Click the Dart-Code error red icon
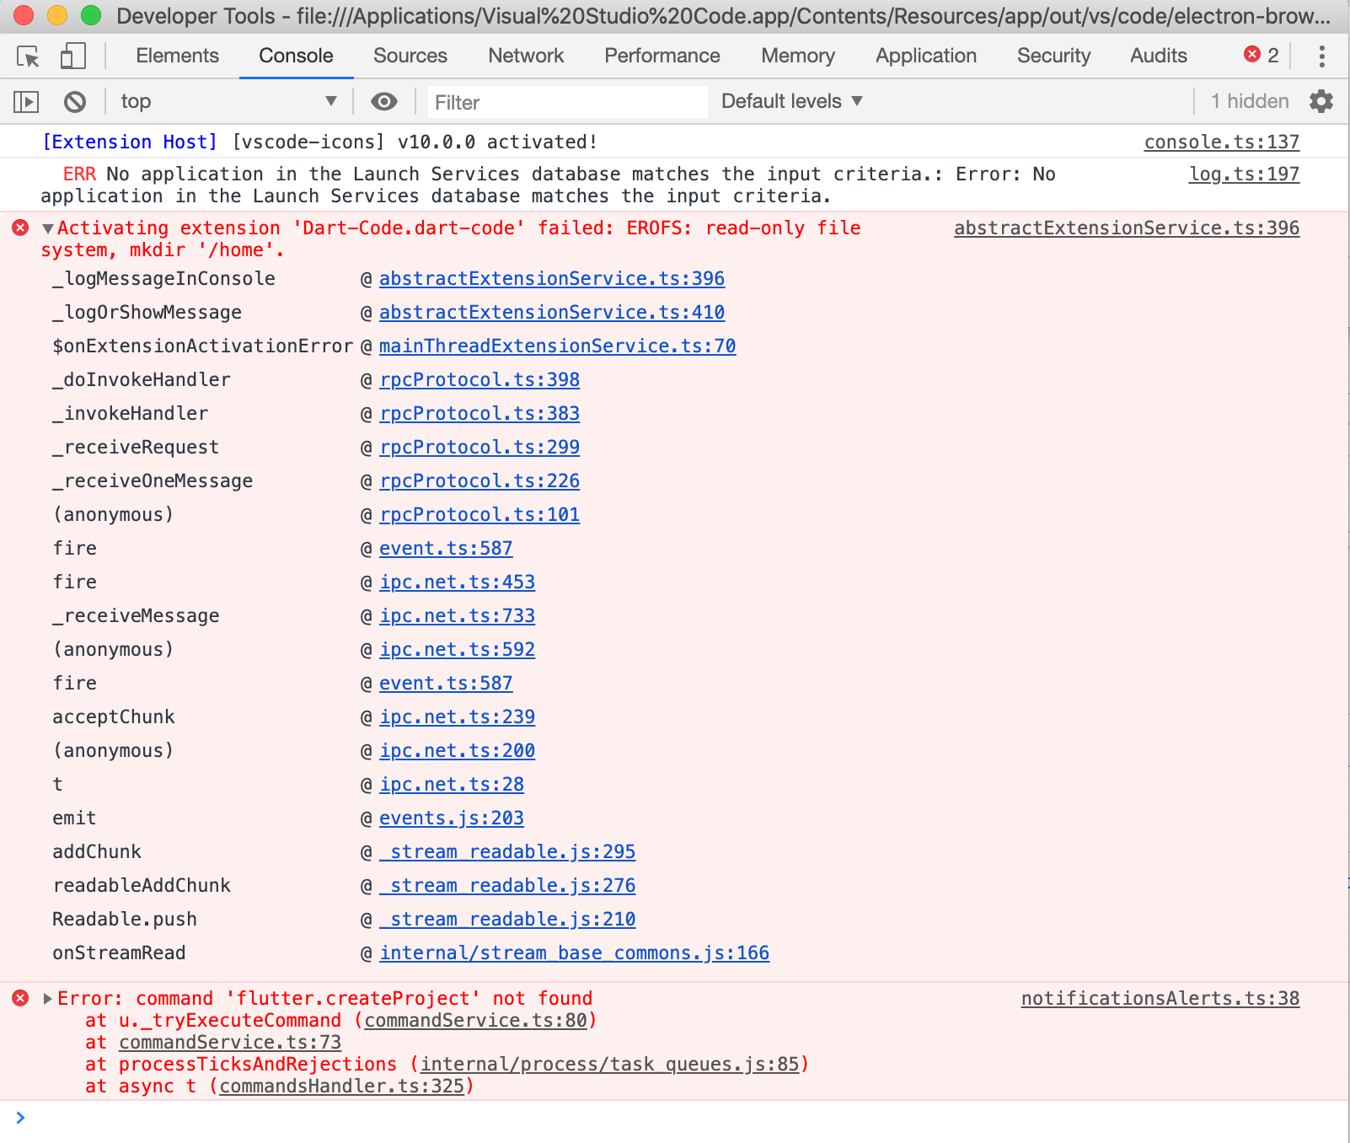 (20, 228)
